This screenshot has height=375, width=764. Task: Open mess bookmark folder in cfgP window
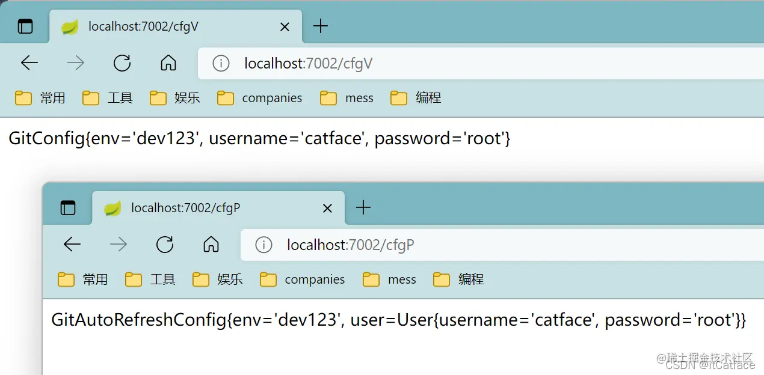(x=390, y=279)
